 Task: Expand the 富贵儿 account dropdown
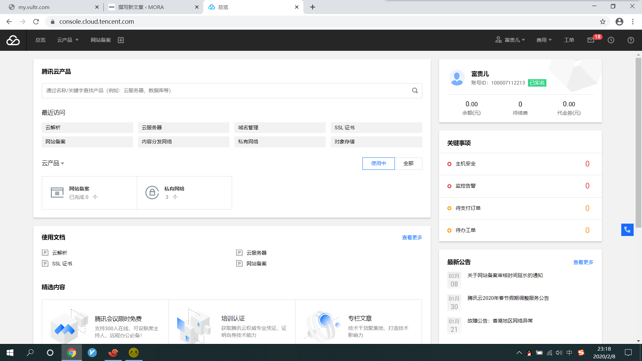pos(510,40)
